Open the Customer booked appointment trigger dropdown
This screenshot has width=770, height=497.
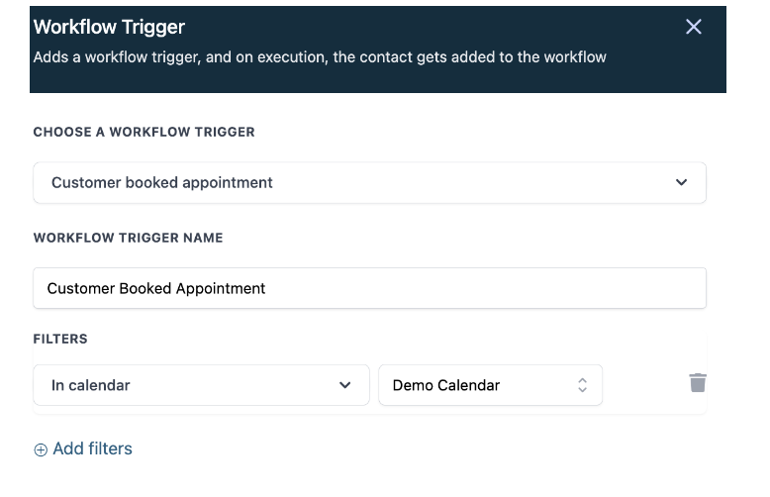click(369, 183)
